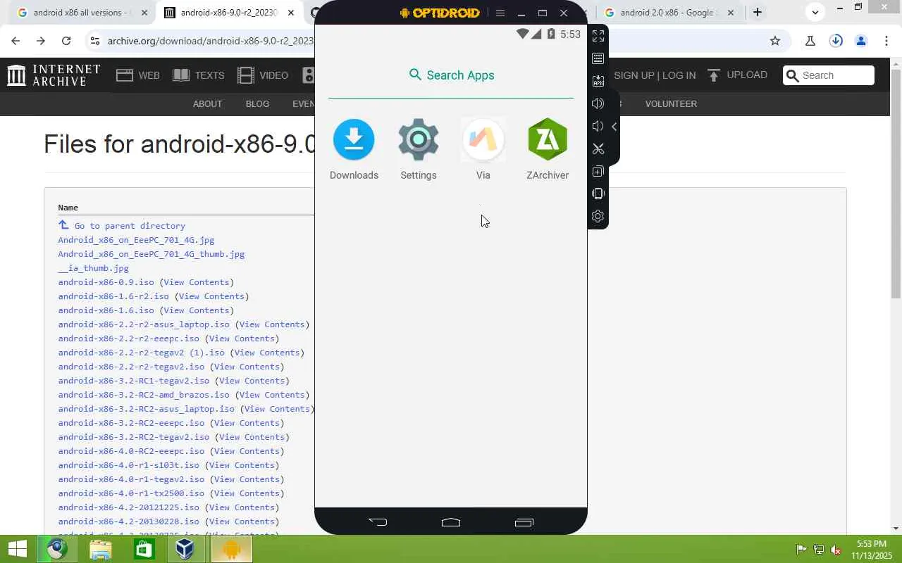Viewport: 902px width, 563px height.
Task: Reload the archive.org page
Action: tap(66, 41)
